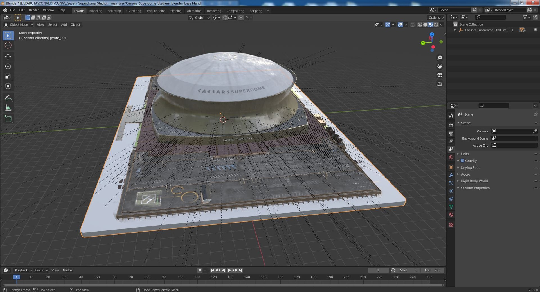This screenshot has height=292, width=540.
Task: Click the timeline frame 1 playhead marker
Action: pyautogui.click(x=17, y=277)
